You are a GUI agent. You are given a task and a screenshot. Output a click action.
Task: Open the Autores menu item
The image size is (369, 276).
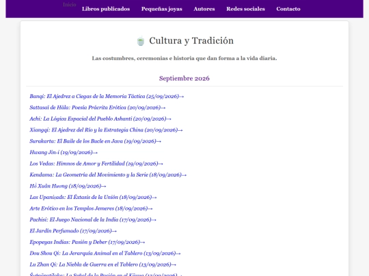[x=204, y=9]
